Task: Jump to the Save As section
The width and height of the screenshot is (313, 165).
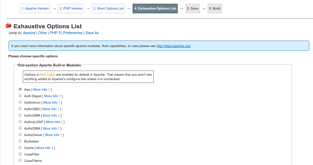Action: pyautogui.click(x=92, y=33)
